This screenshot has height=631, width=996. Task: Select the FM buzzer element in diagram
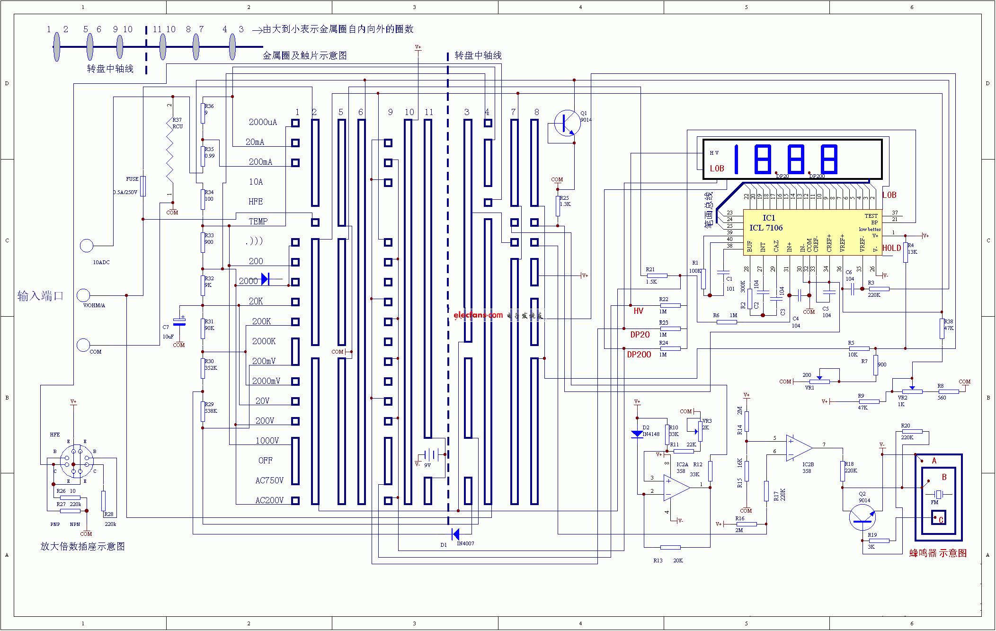tap(938, 494)
